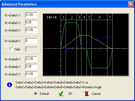Viewport: 135px width, 101px height.
Task: Click the Delta1 input field
Action: pos(31,15)
